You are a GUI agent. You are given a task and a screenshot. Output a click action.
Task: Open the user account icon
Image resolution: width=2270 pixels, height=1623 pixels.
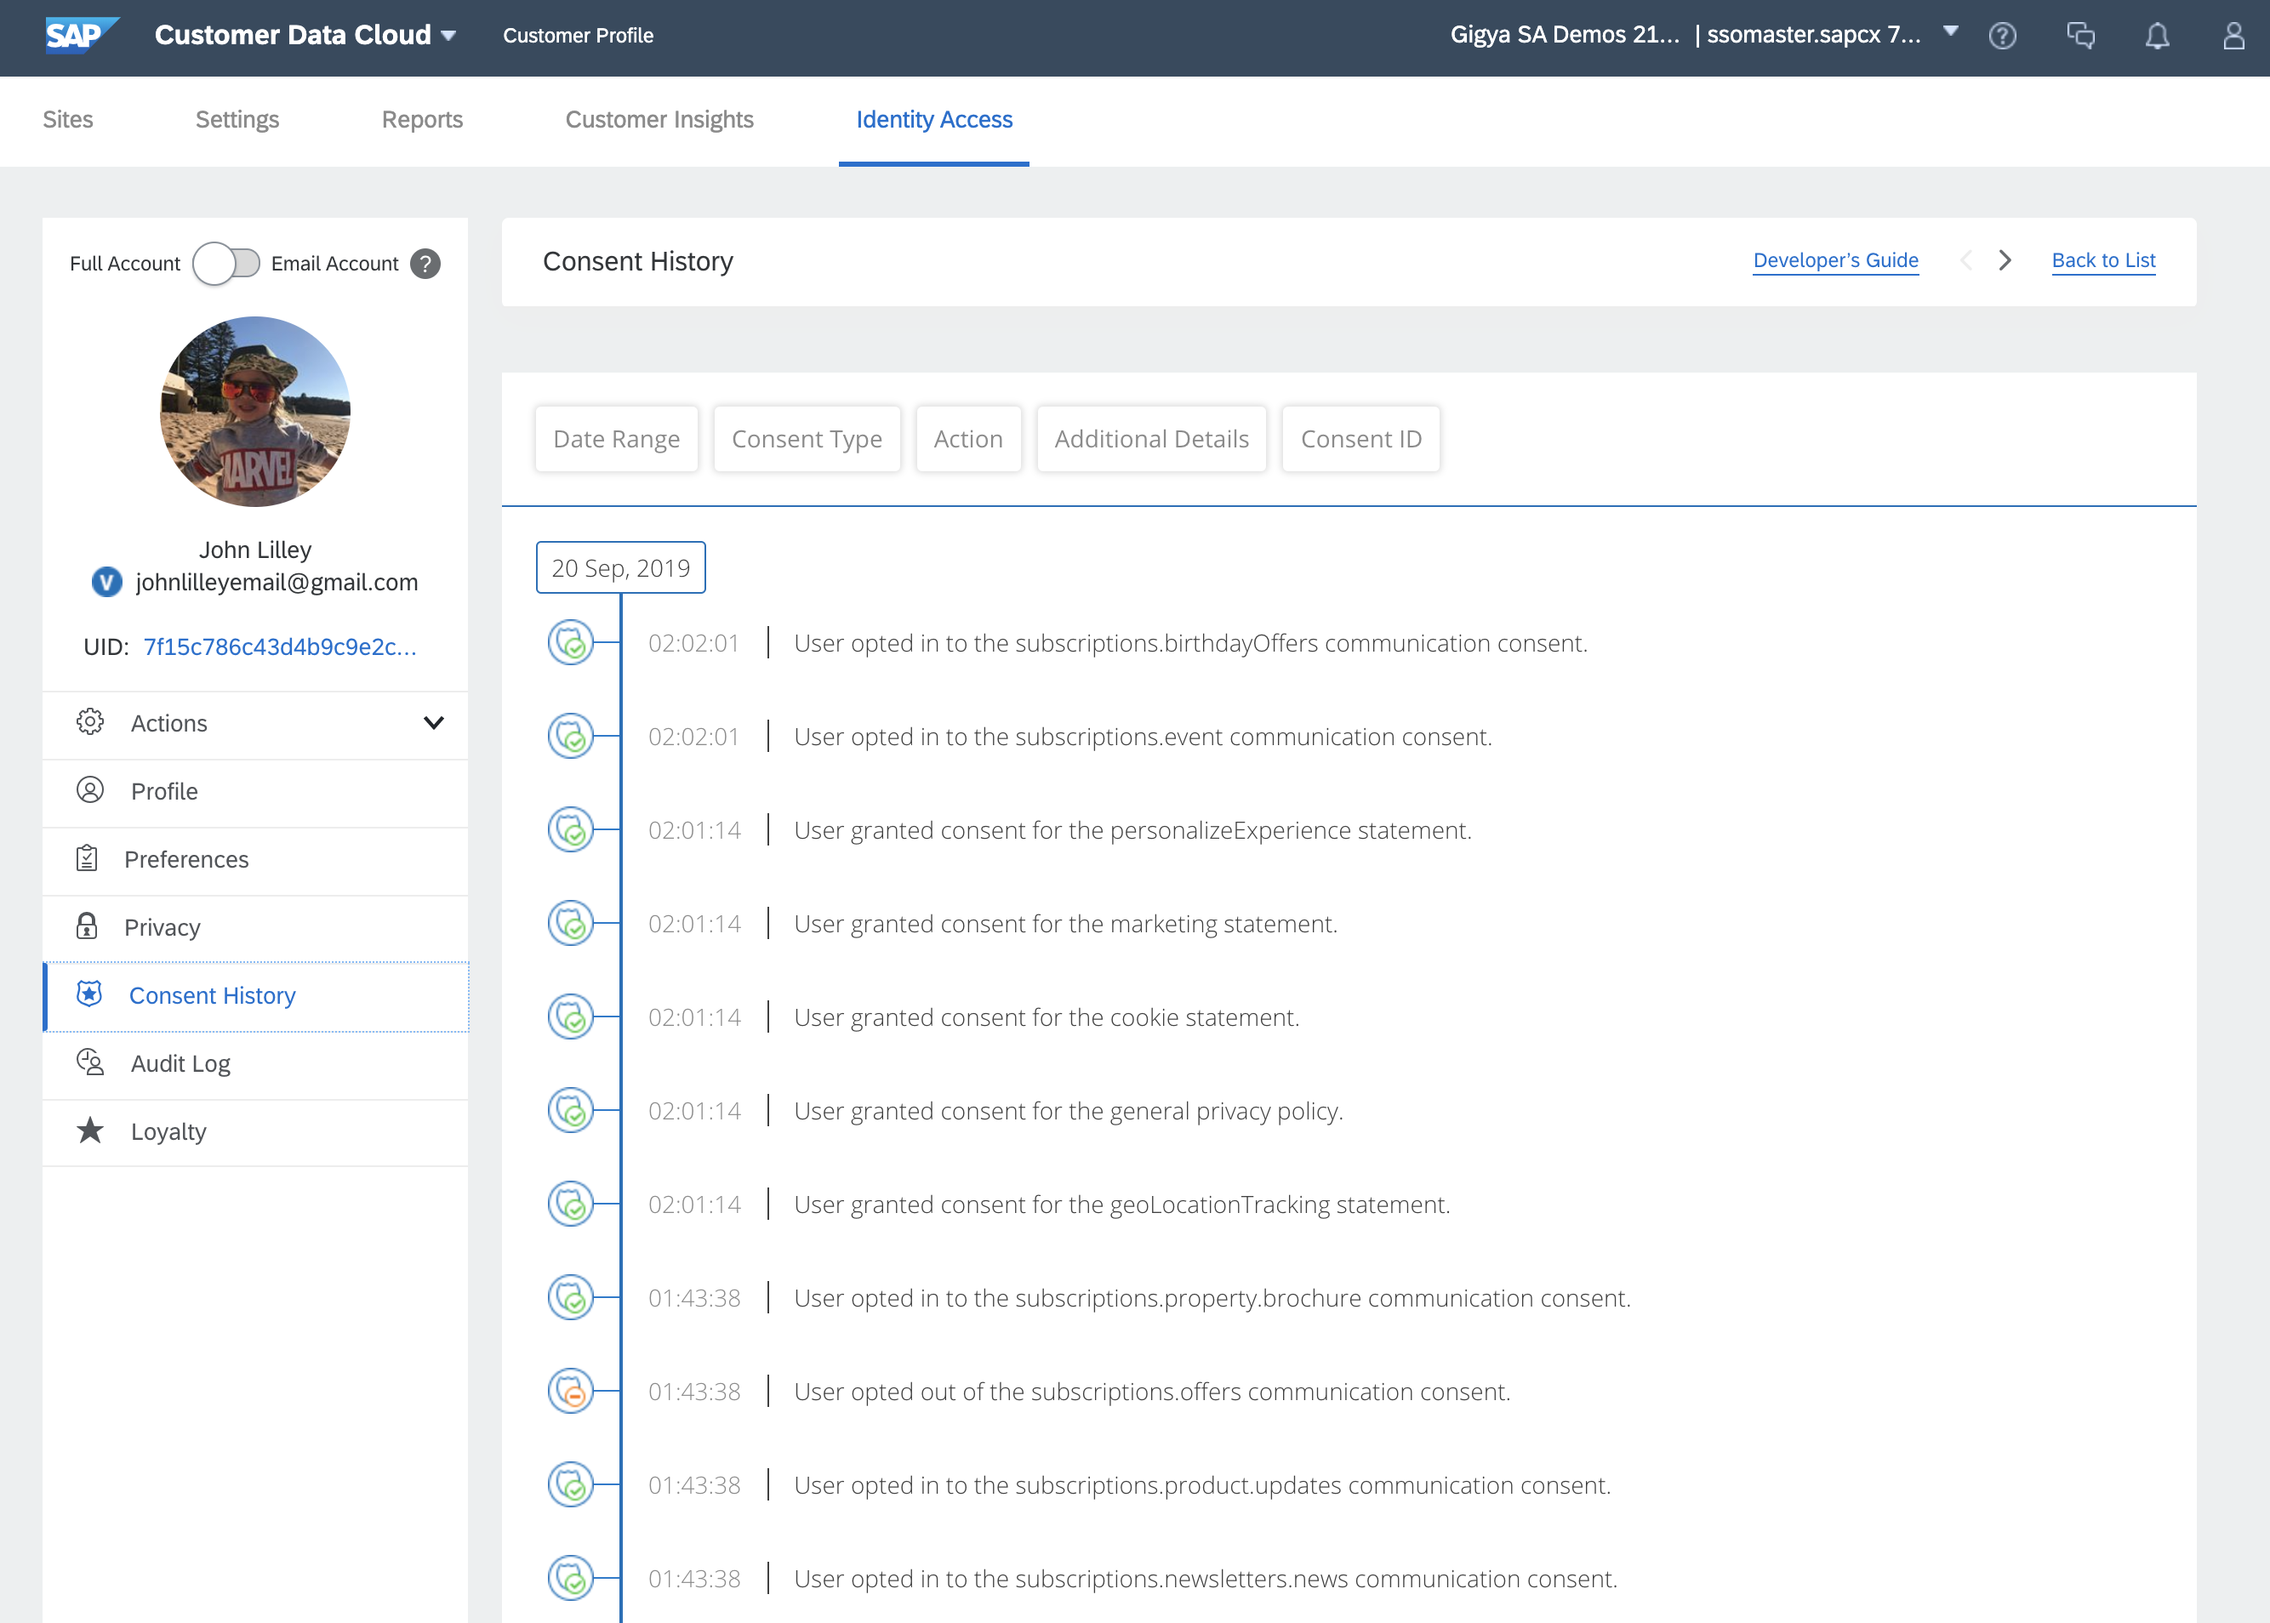[2233, 36]
